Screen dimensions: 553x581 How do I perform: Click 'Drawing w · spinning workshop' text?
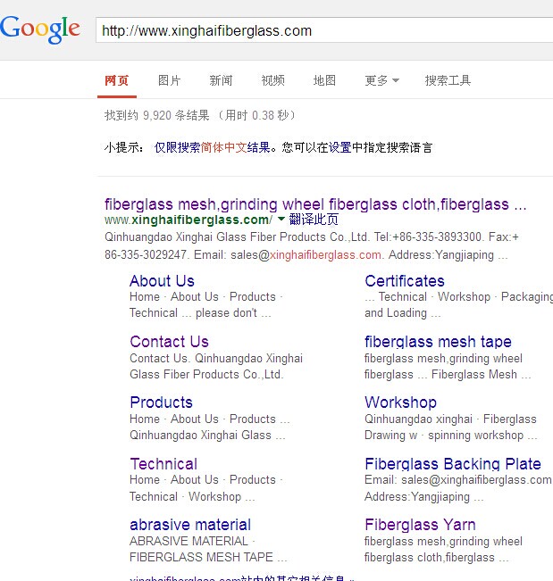tap(444, 435)
